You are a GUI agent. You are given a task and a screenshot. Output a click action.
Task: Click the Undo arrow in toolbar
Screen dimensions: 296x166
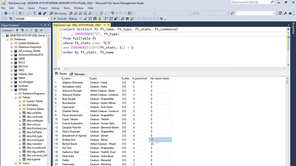coord(112,13)
